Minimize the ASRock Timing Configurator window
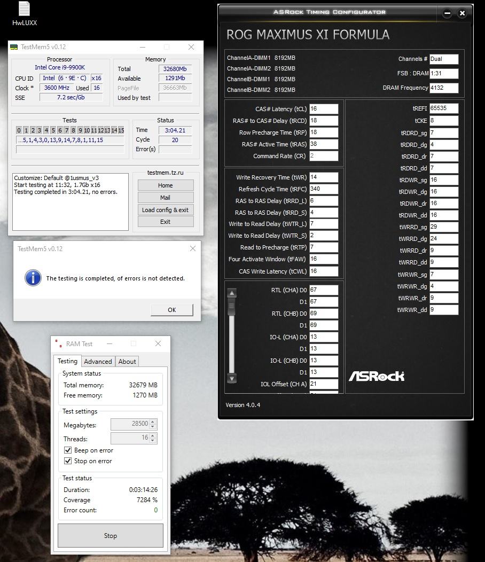Viewport: 485px width, 562px height. coord(448,13)
